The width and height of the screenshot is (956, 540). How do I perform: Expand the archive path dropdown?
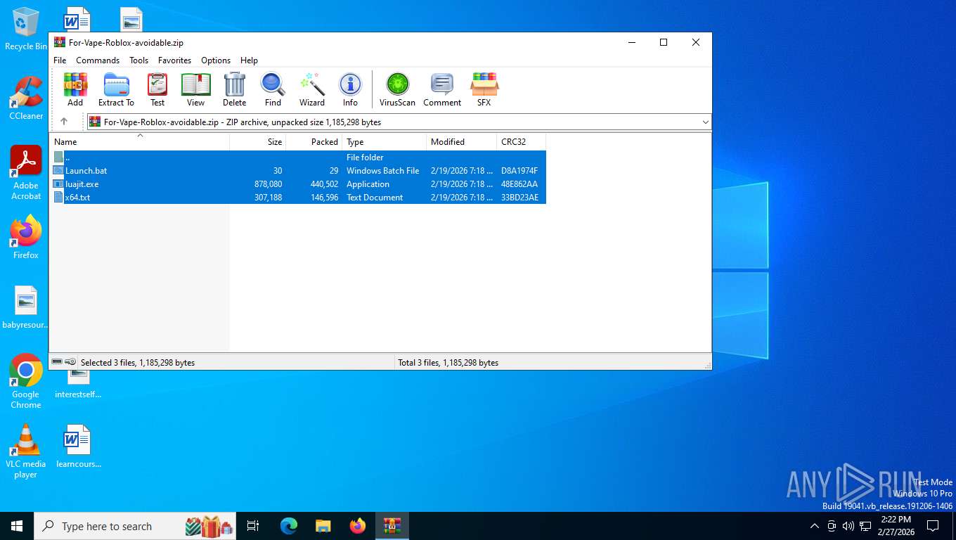[705, 122]
